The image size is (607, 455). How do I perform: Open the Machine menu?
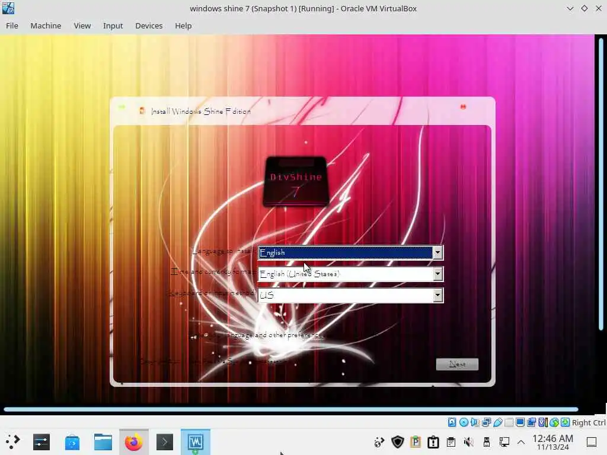46,25
